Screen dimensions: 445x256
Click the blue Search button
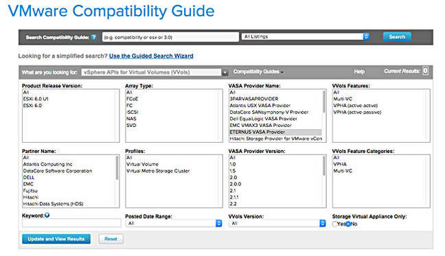(x=397, y=37)
